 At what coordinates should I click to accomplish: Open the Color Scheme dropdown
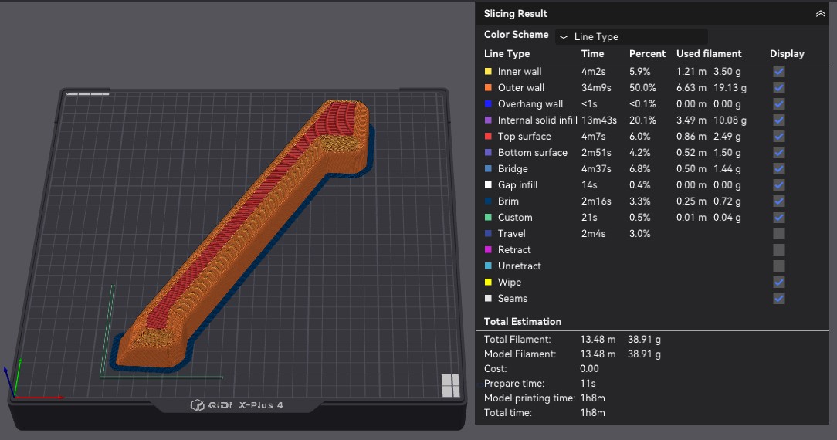point(631,36)
